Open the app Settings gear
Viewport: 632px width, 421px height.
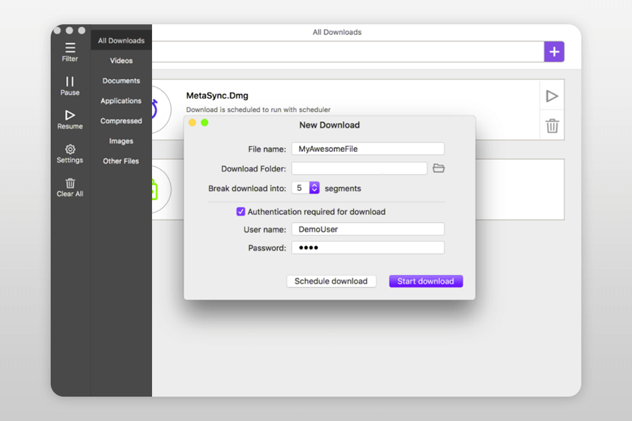(x=70, y=153)
